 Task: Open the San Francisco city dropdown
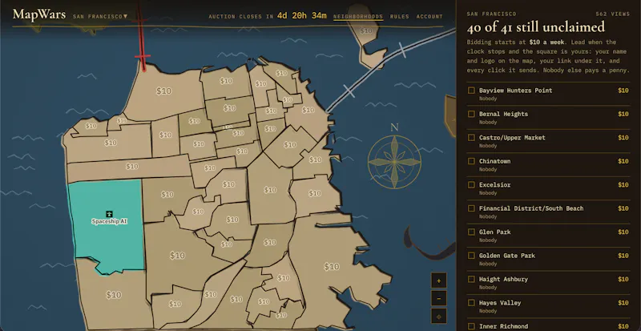pyautogui.click(x=100, y=16)
